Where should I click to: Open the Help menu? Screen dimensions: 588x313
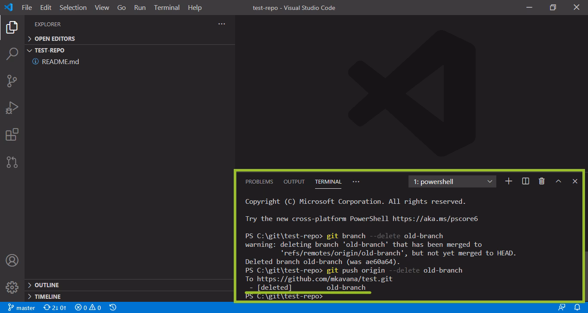coord(195,8)
